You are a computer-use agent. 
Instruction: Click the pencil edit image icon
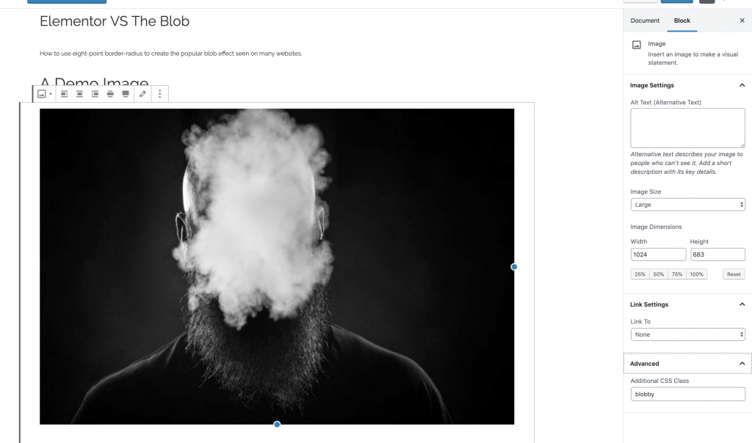[x=143, y=94]
